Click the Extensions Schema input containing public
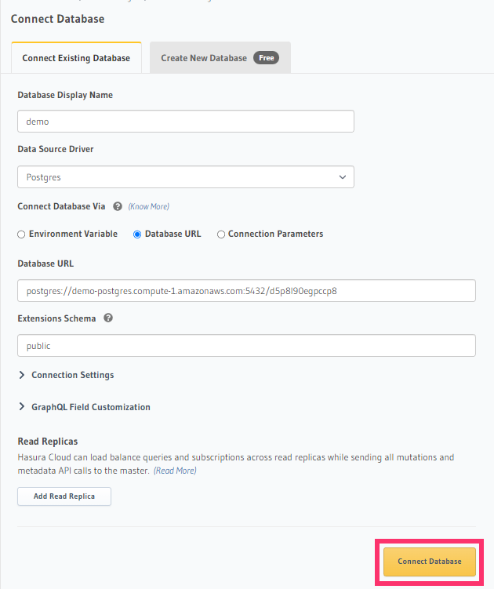Image resolution: width=494 pixels, height=589 pixels. pos(246,346)
